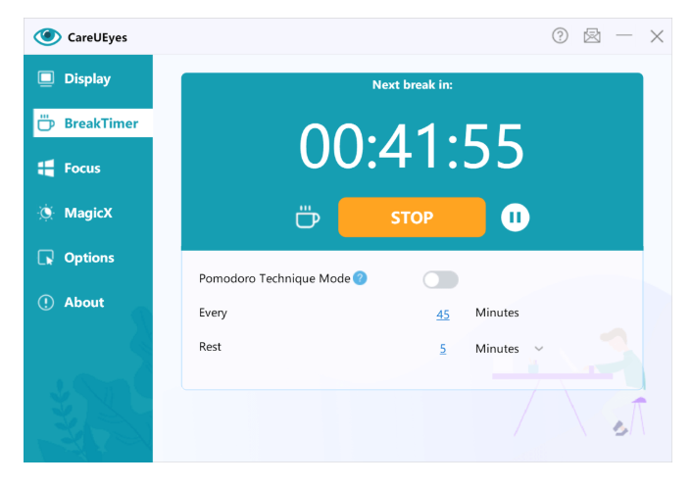Go to the Options tab
This screenshot has width=692, height=486.
coord(88,258)
